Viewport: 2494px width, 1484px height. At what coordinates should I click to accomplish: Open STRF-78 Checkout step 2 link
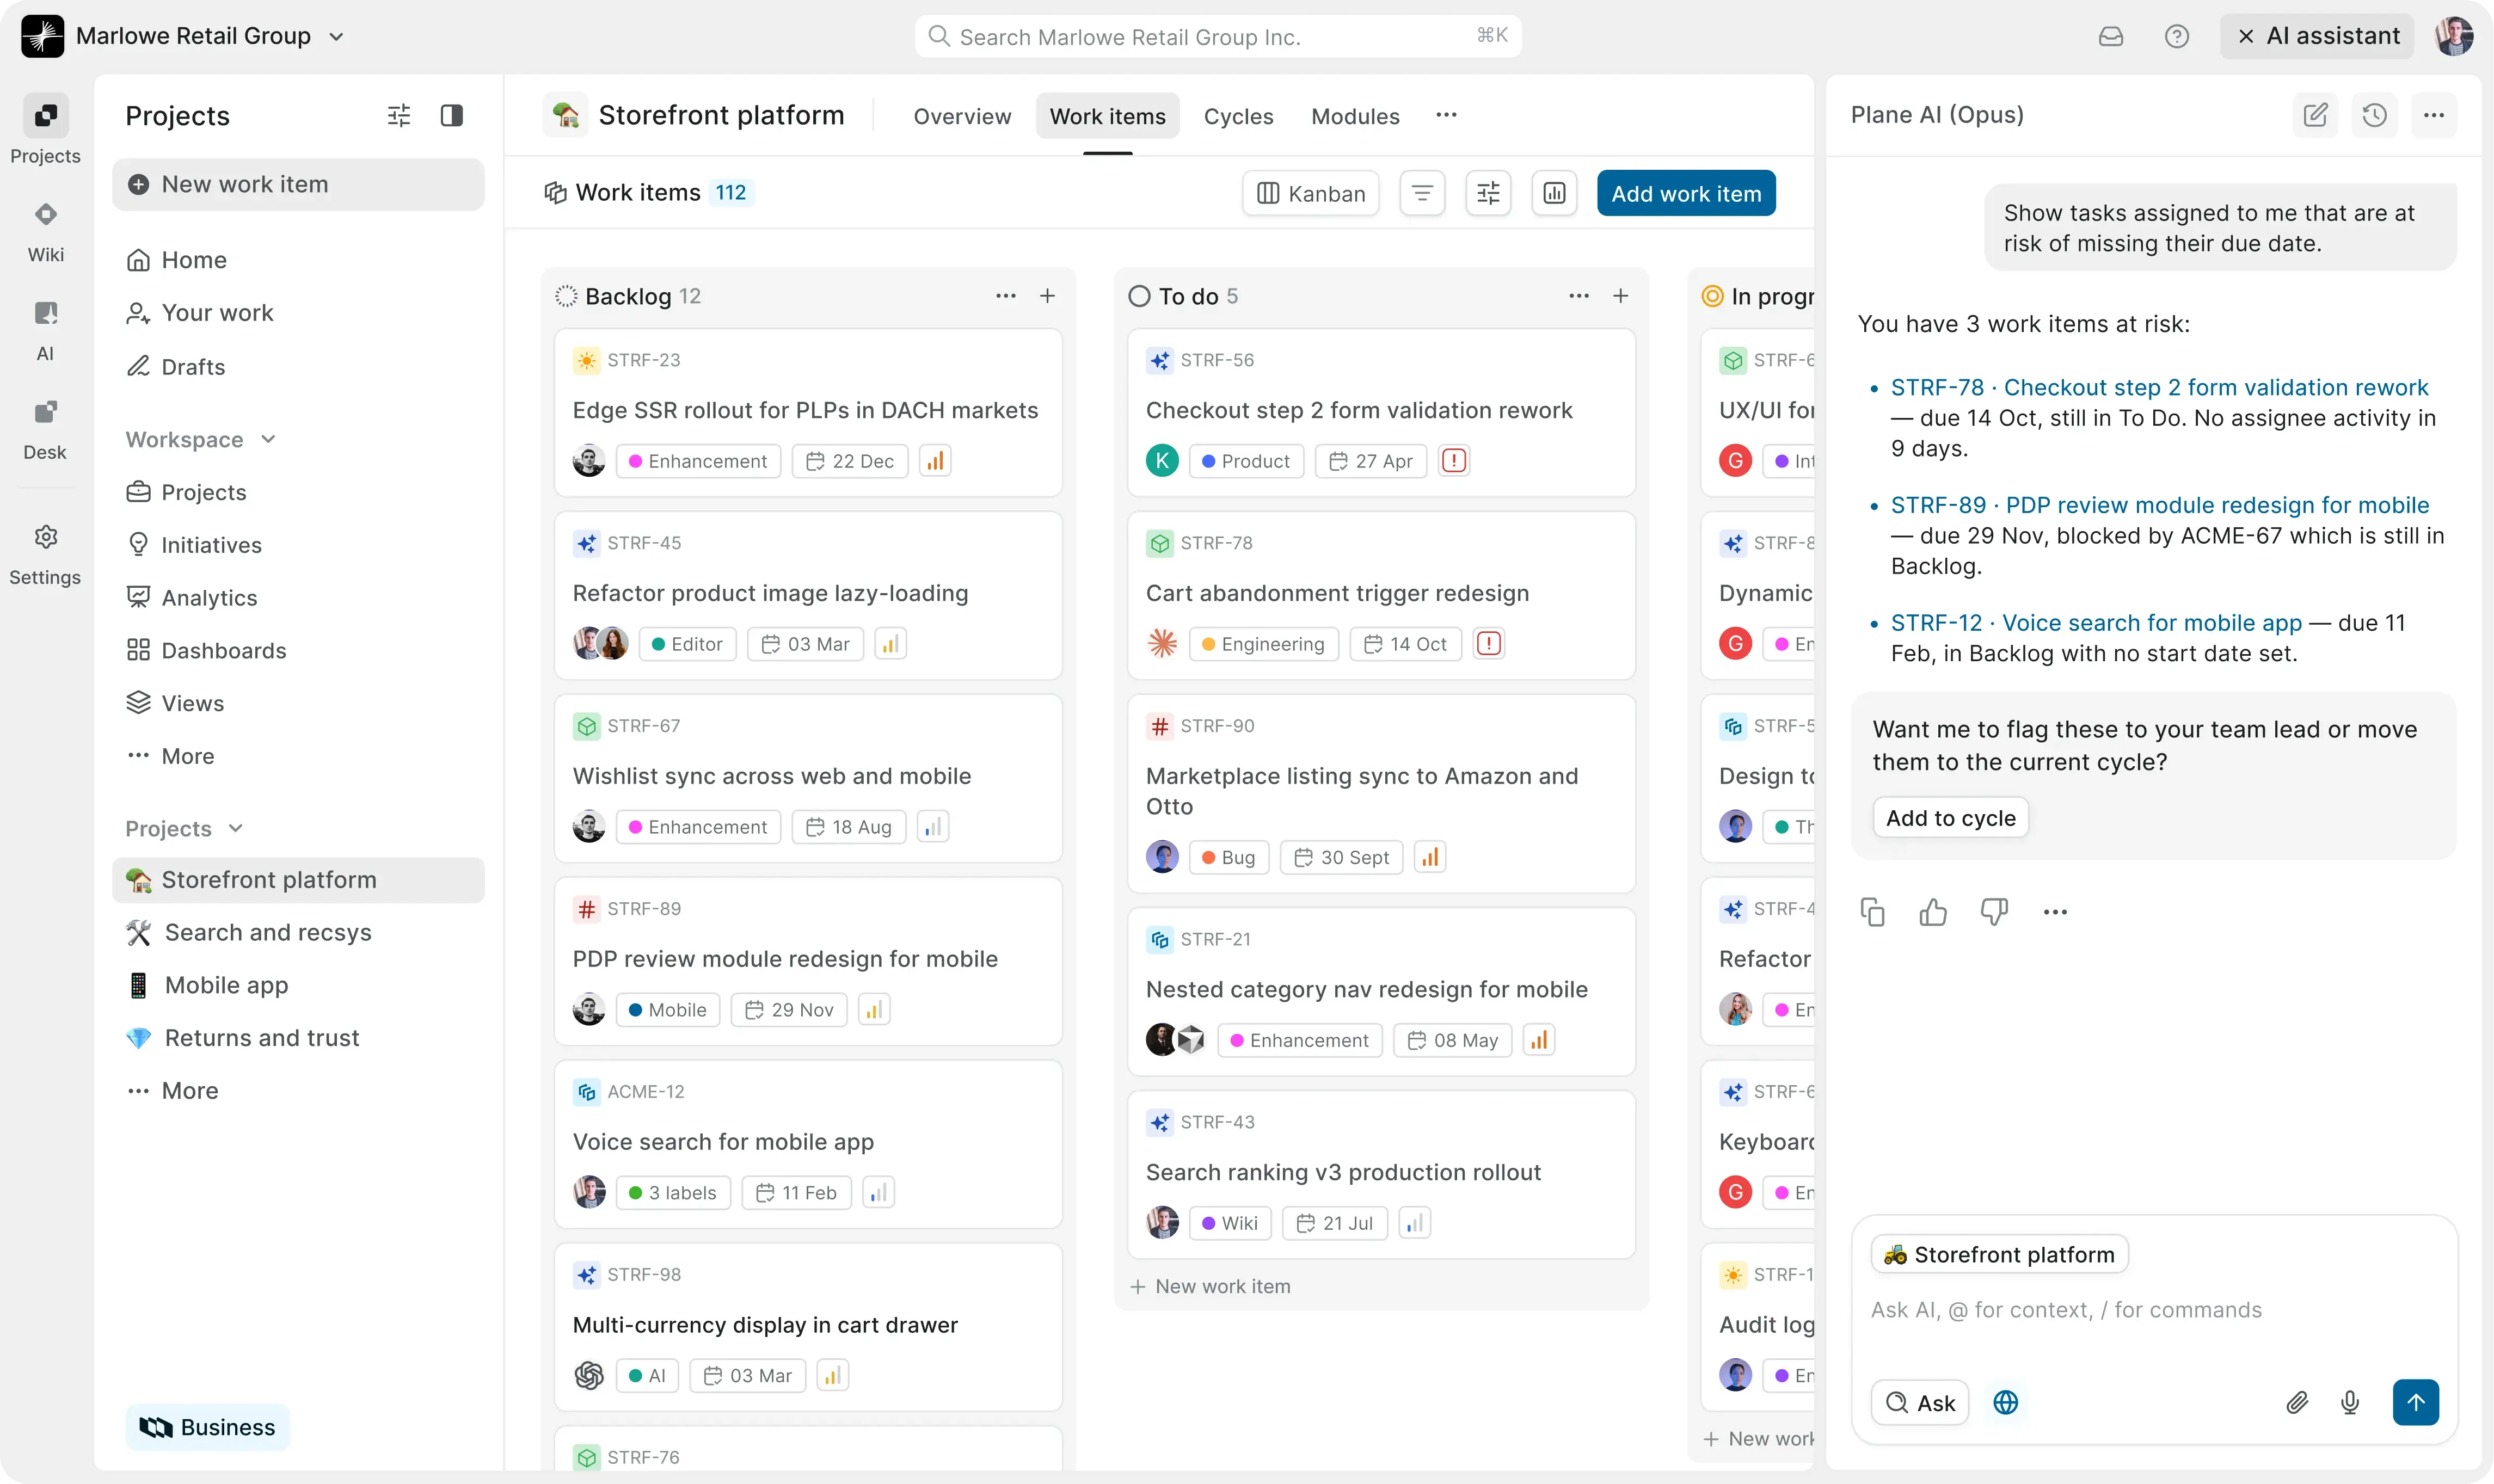(2159, 387)
